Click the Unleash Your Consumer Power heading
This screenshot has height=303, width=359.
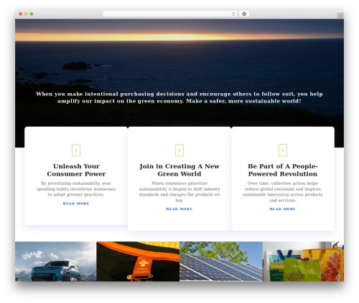tap(76, 170)
